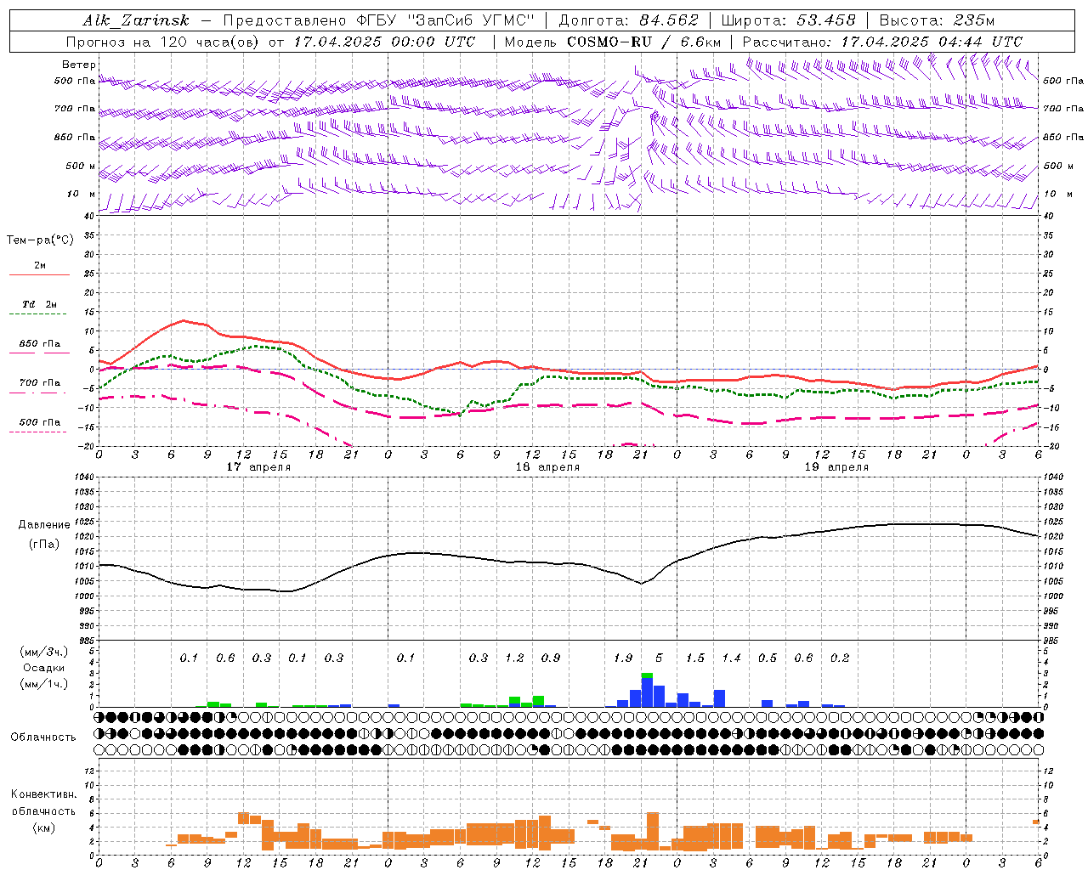Click the (мм/1ч.) precipitation unit label
Viewport: 1088px width, 870px height.
point(44,683)
